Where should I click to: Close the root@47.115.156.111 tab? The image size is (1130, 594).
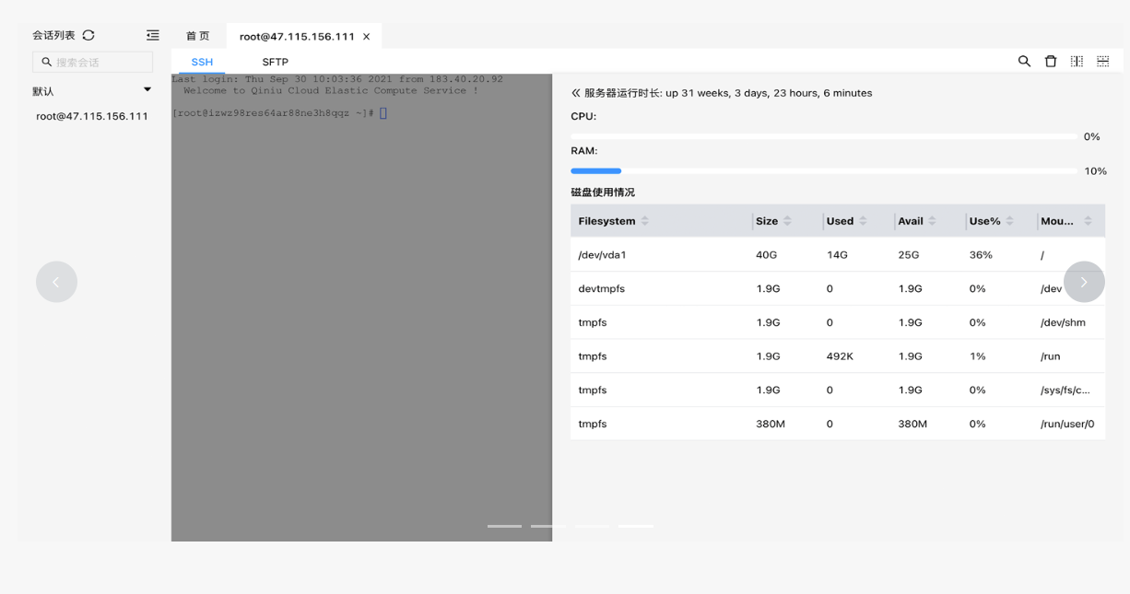point(367,37)
